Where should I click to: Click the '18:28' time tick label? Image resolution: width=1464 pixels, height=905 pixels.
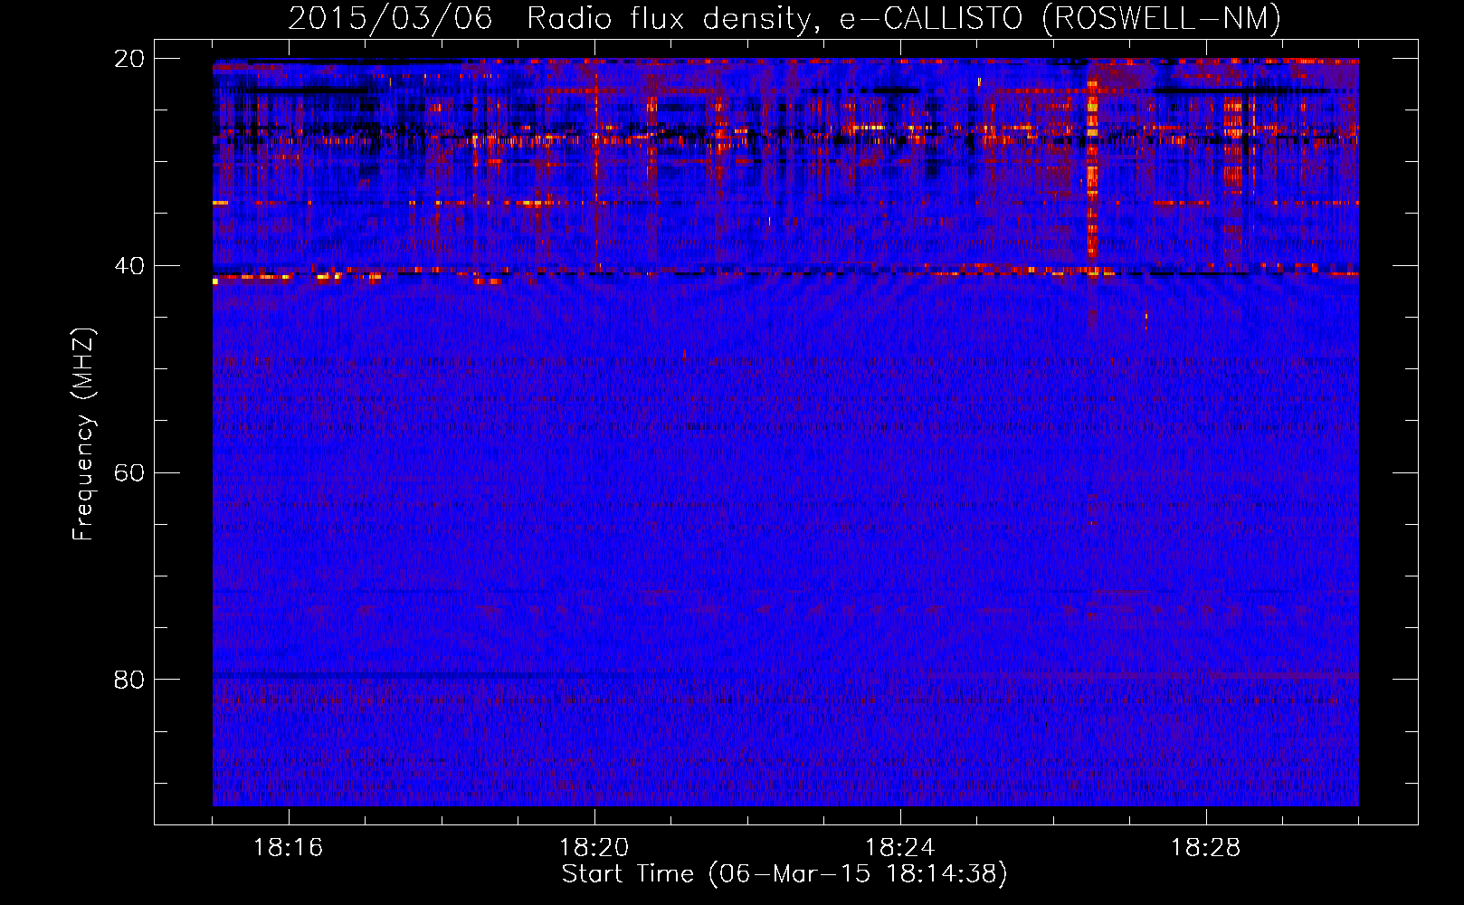pos(1205,848)
